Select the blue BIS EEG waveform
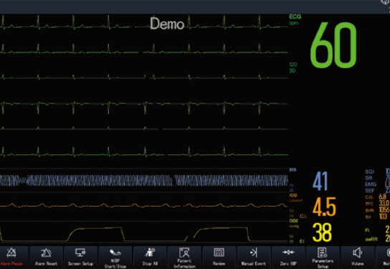This screenshot has width=390, height=269. point(144,181)
